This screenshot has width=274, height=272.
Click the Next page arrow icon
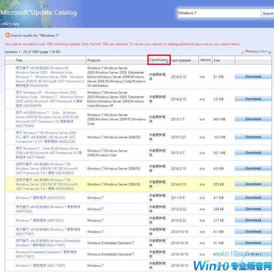269,52
